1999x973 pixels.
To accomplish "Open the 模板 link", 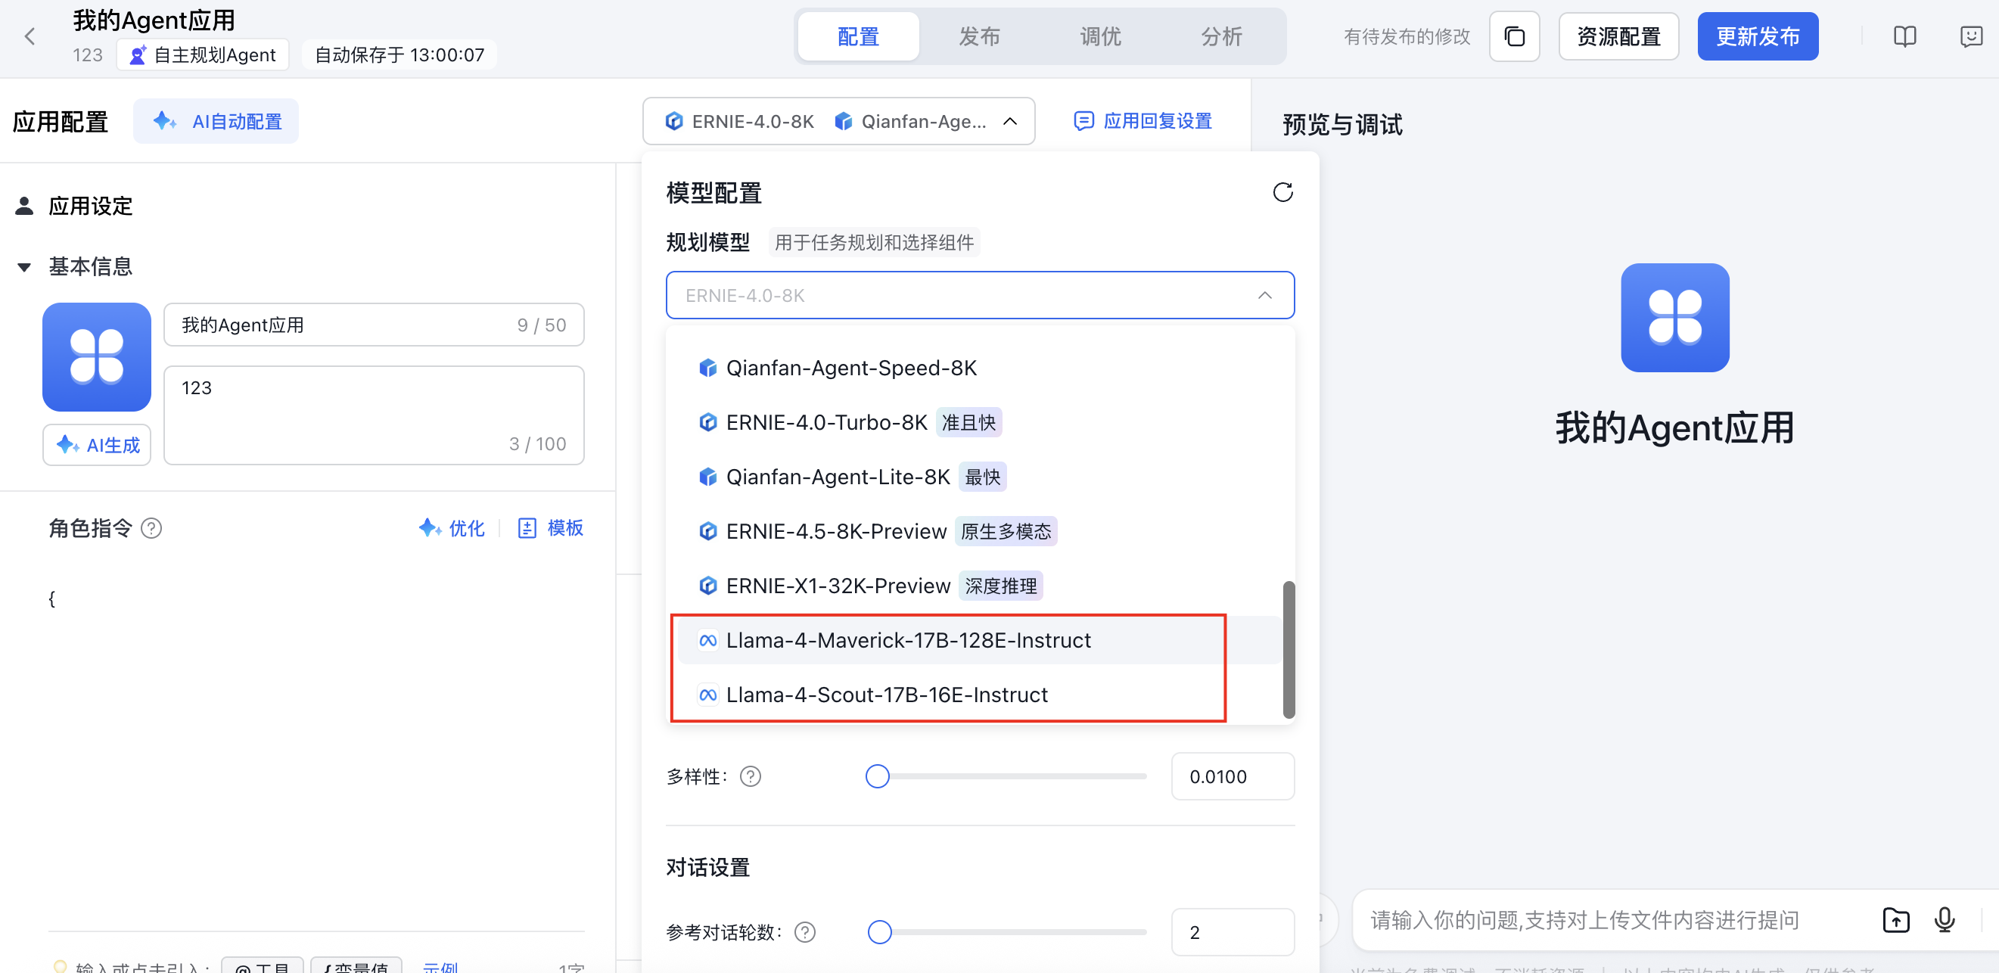I will point(551,528).
